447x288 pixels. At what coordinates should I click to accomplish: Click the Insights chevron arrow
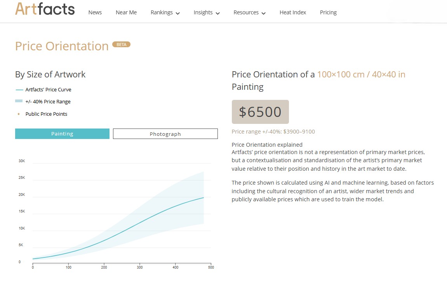(217, 13)
